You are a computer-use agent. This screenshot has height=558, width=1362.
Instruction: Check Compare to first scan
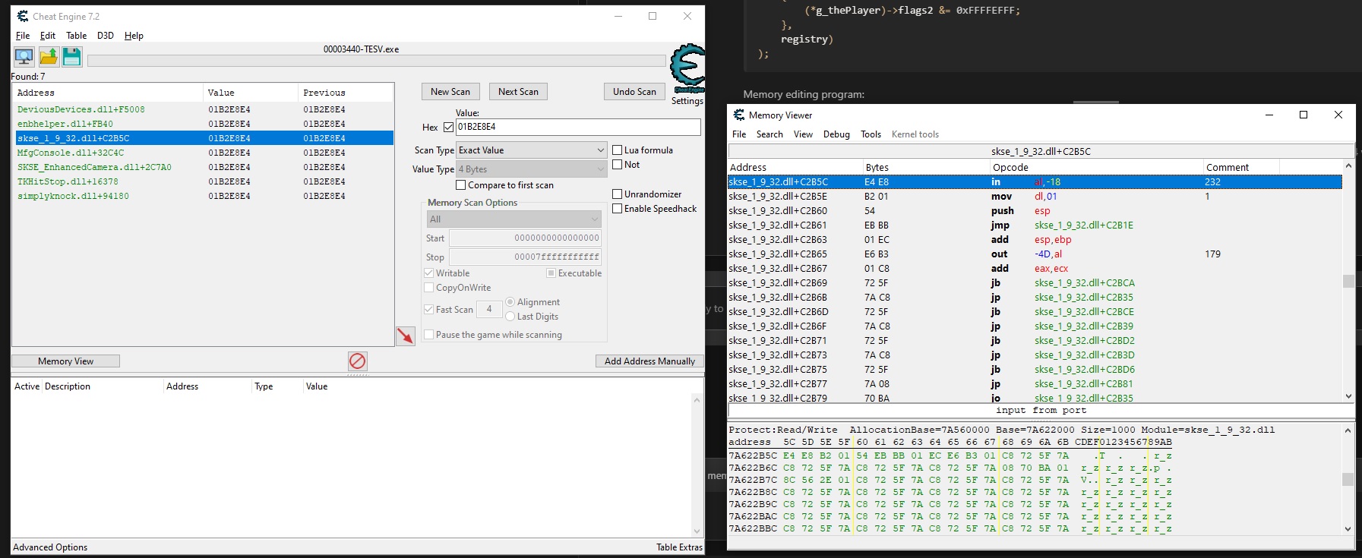point(461,185)
